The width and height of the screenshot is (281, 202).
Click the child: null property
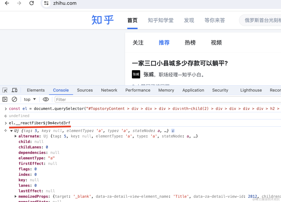tap(31, 142)
